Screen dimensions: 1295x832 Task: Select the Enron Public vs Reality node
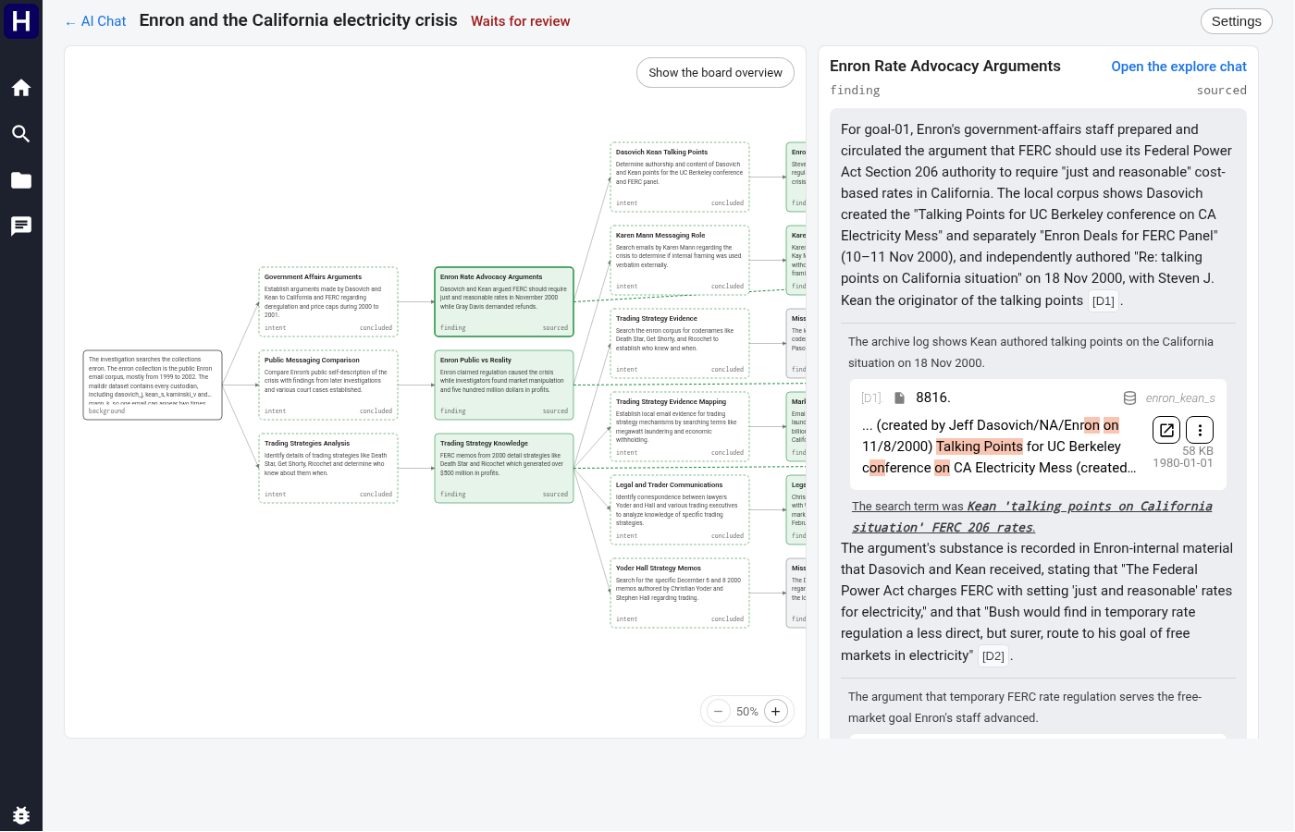[504, 385]
